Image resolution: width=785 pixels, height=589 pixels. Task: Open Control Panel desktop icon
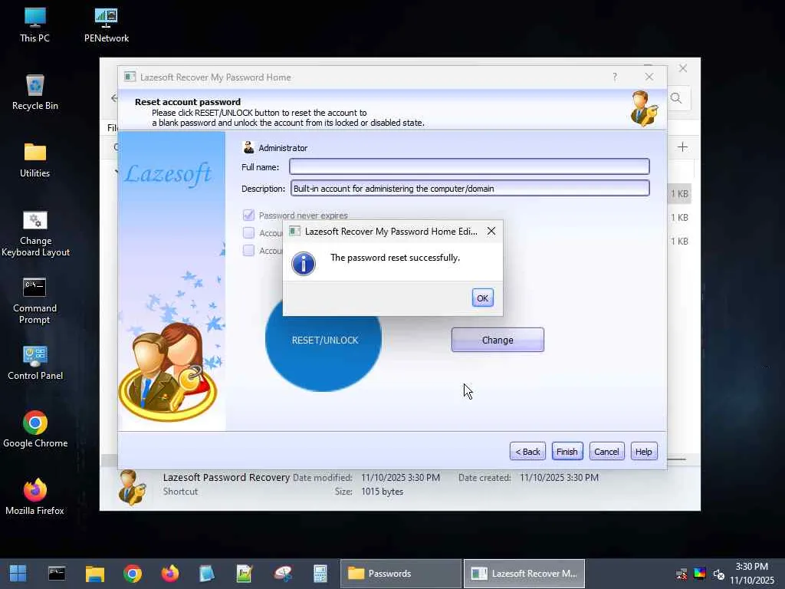(x=35, y=363)
